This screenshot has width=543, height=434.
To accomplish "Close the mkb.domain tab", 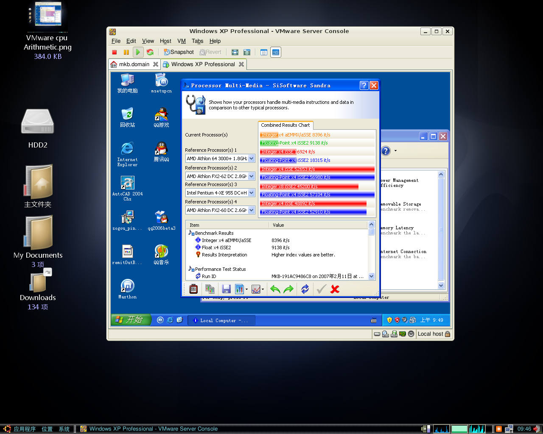I will point(156,64).
